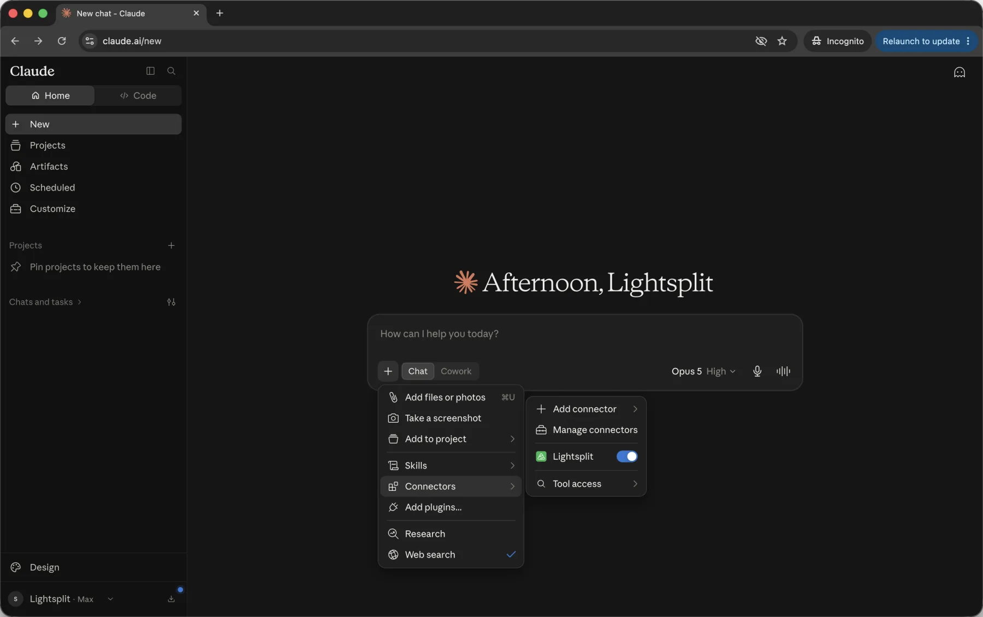Open Scheduled in the sidebar

(x=93, y=188)
